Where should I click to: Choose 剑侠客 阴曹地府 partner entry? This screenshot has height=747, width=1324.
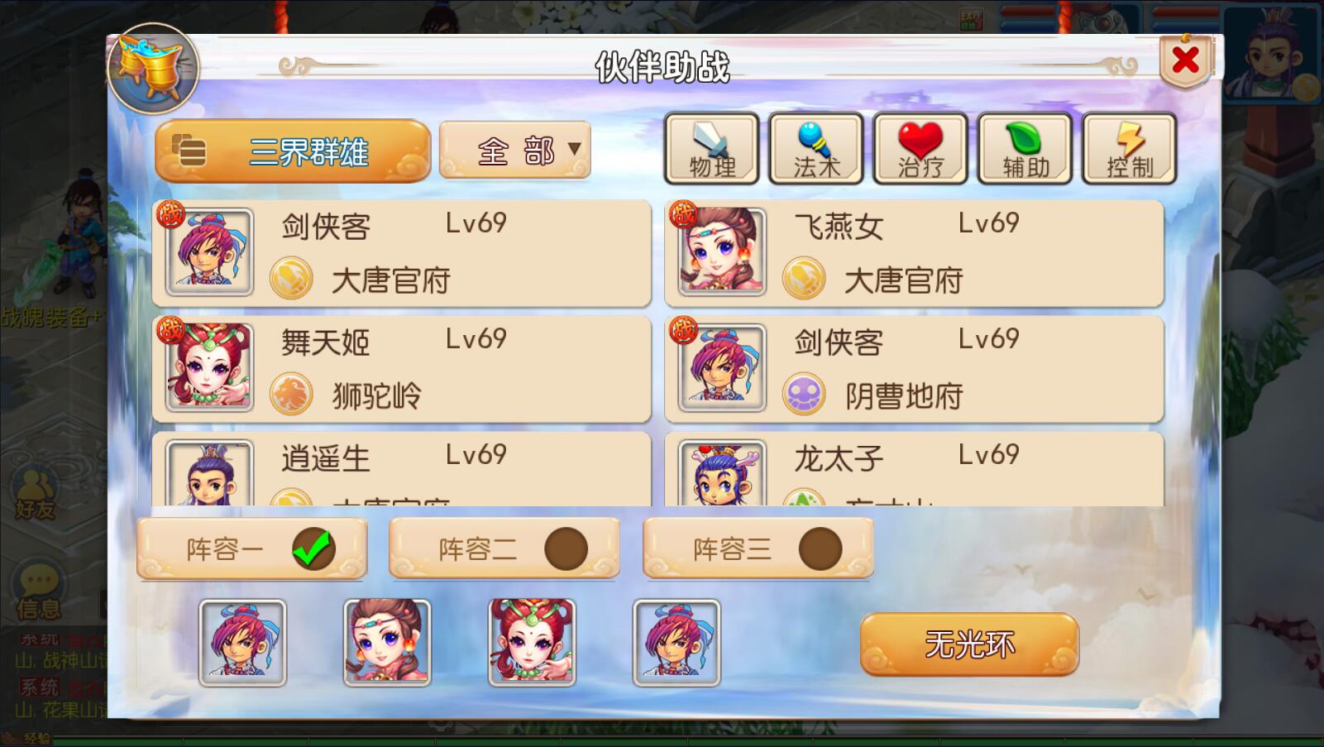point(915,368)
